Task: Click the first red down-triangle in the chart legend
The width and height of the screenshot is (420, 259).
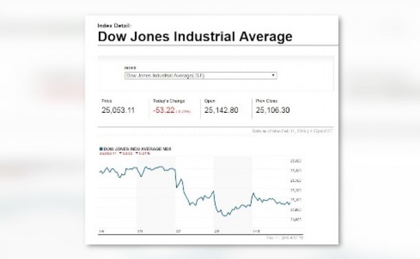Action: (120, 154)
